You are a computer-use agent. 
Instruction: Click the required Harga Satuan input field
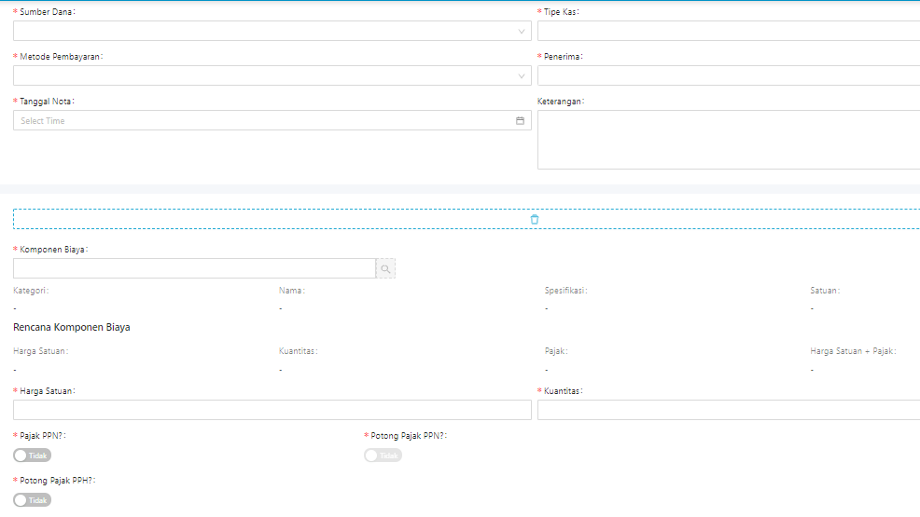tap(272, 410)
